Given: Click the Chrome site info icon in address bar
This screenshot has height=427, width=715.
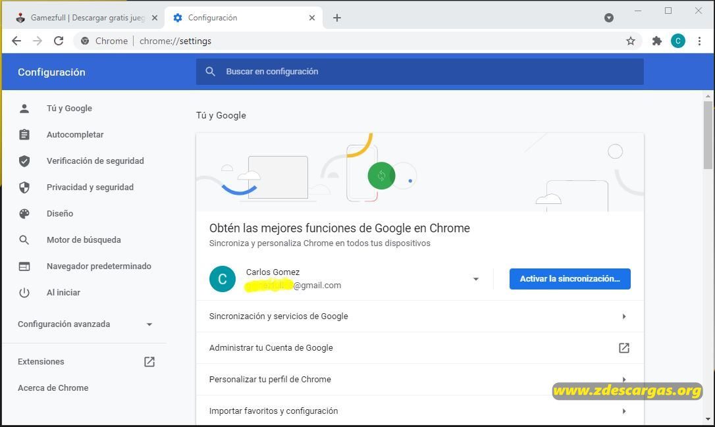Looking at the screenshot, I should pos(85,41).
